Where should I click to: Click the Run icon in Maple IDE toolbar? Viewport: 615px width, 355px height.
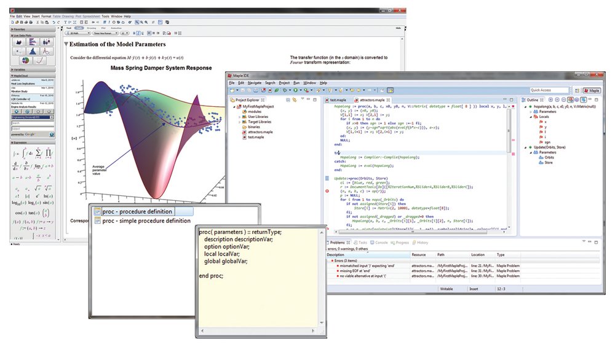295,90
